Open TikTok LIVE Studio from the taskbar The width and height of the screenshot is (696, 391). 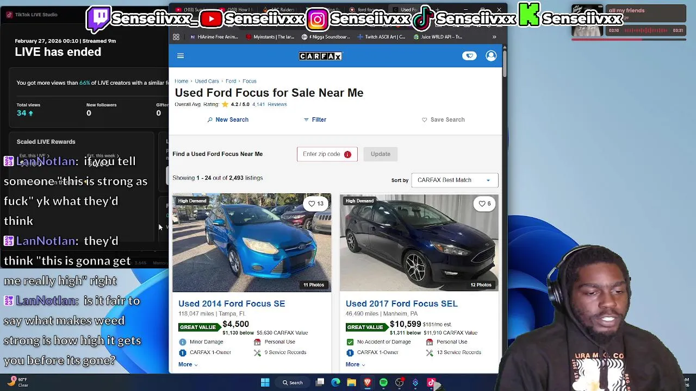(x=431, y=383)
